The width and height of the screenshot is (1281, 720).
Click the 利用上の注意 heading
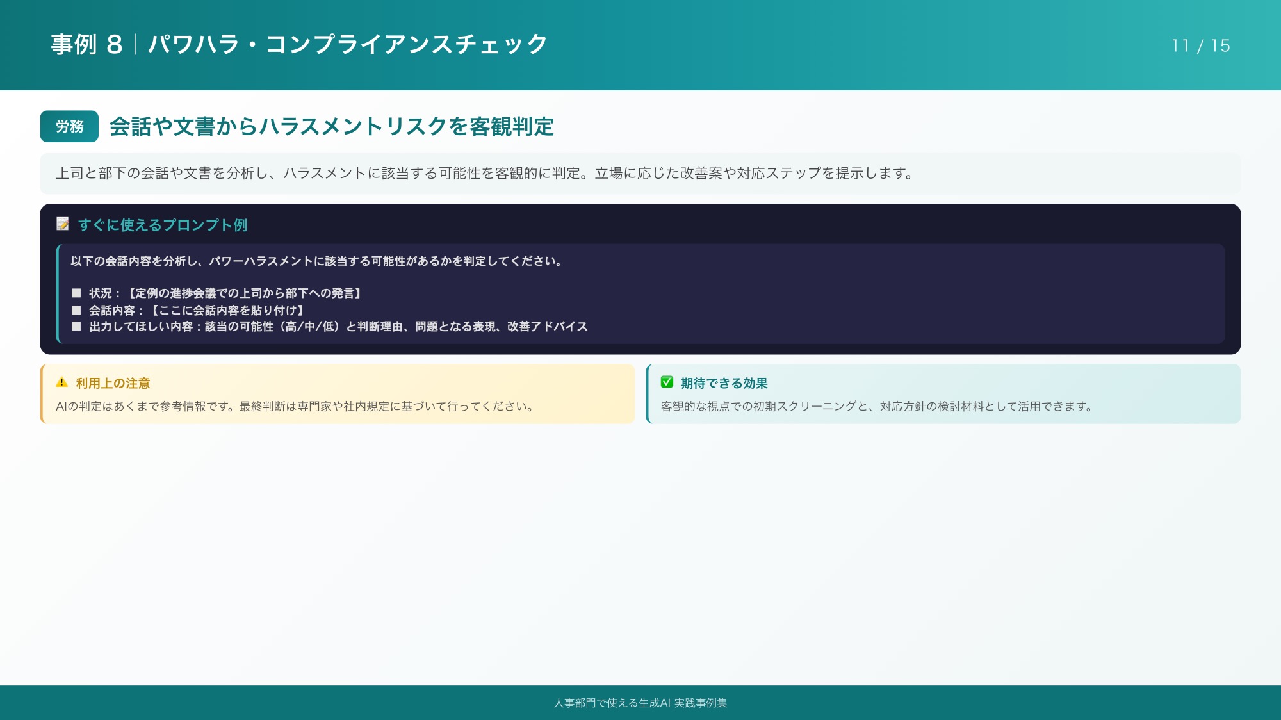[113, 383]
